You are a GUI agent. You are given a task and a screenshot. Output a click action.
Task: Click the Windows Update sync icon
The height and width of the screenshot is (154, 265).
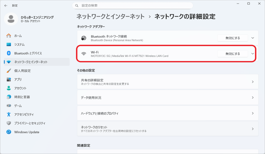coord(9,132)
